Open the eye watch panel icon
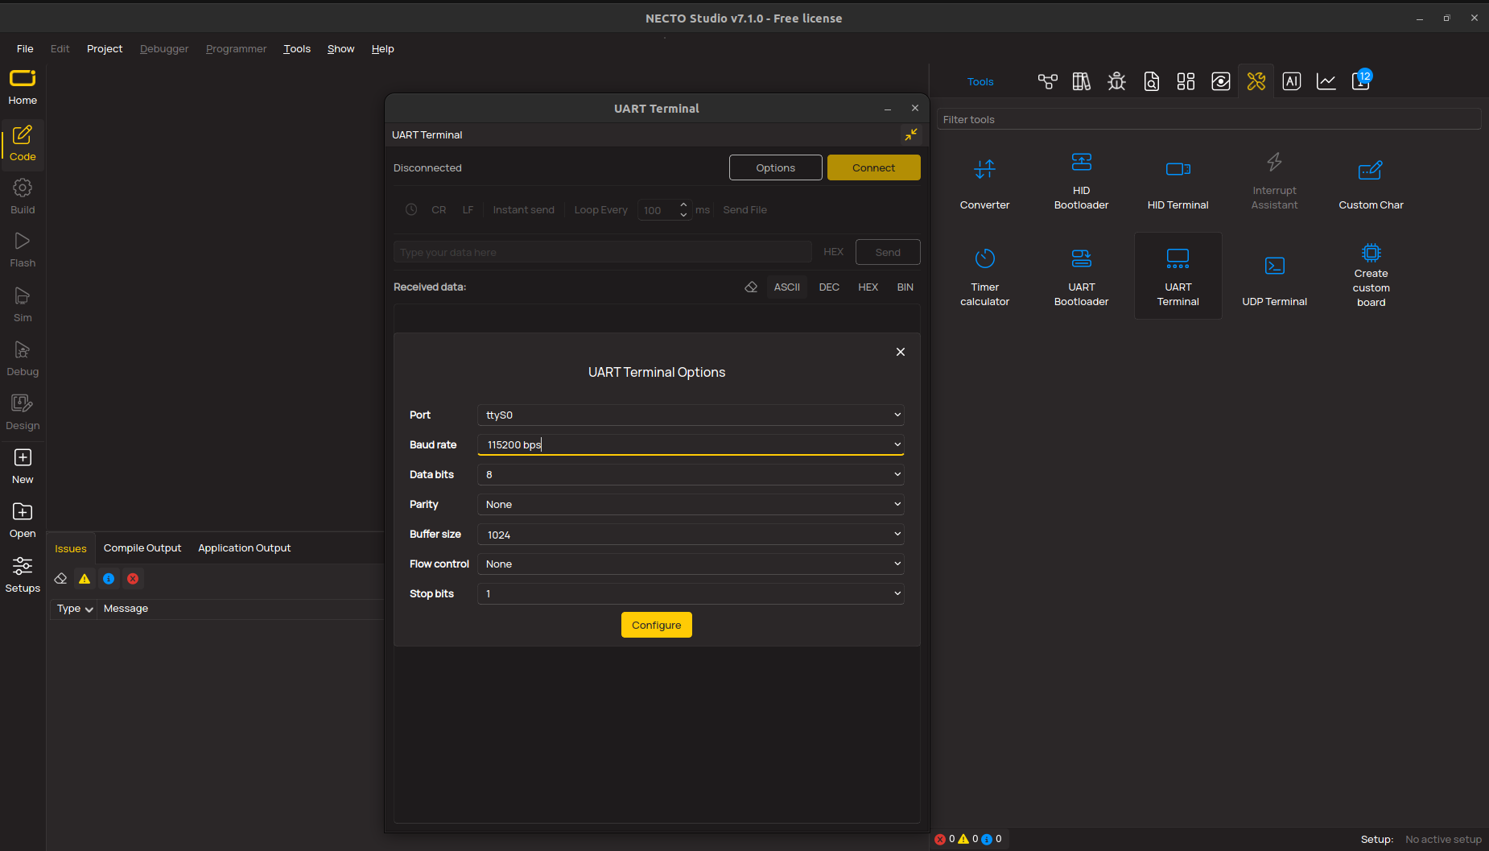 [x=1221, y=81]
